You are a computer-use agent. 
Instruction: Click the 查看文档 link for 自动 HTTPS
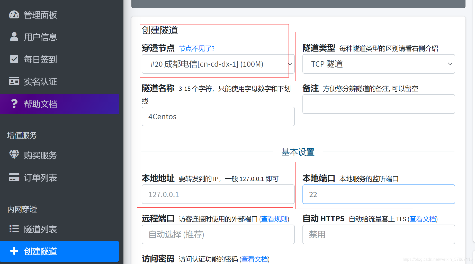[x=423, y=219]
